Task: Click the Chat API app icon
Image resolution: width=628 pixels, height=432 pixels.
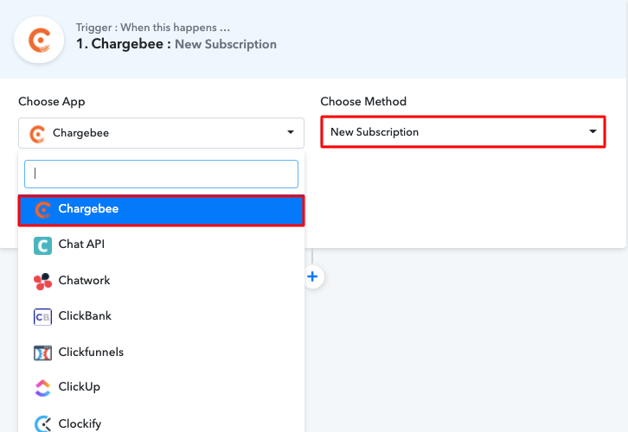Action: point(42,245)
